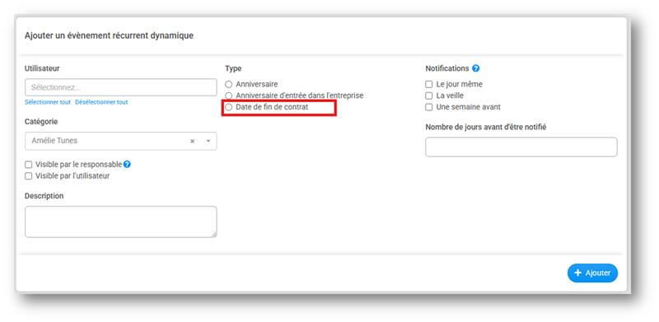Toggle Visible par le responsable checkbox
The image size is (659, 322).
pos(29,165)
